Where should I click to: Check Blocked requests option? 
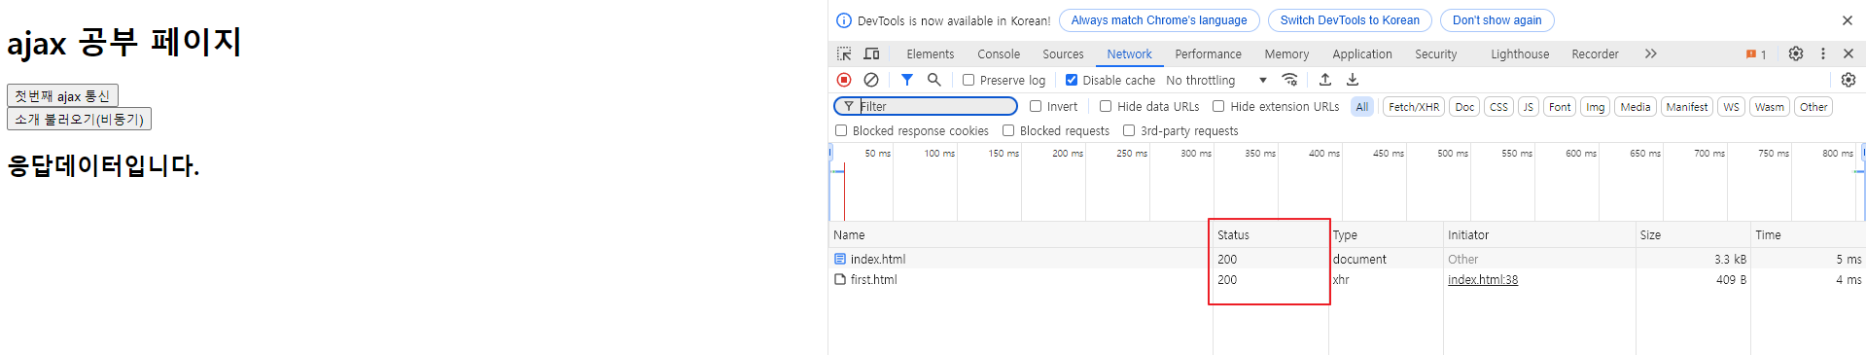[x=1008, y=130]
